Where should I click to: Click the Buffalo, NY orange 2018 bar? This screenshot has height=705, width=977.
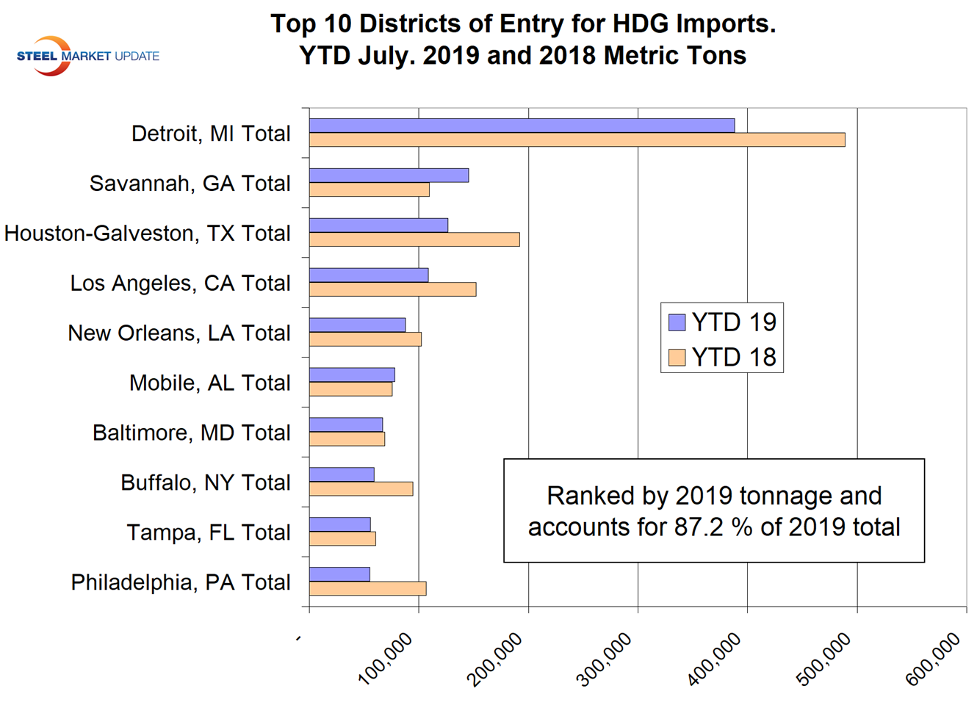361,489
